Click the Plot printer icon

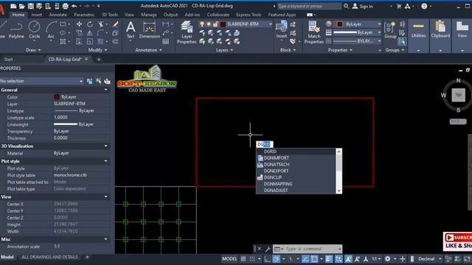coord(66,6)
